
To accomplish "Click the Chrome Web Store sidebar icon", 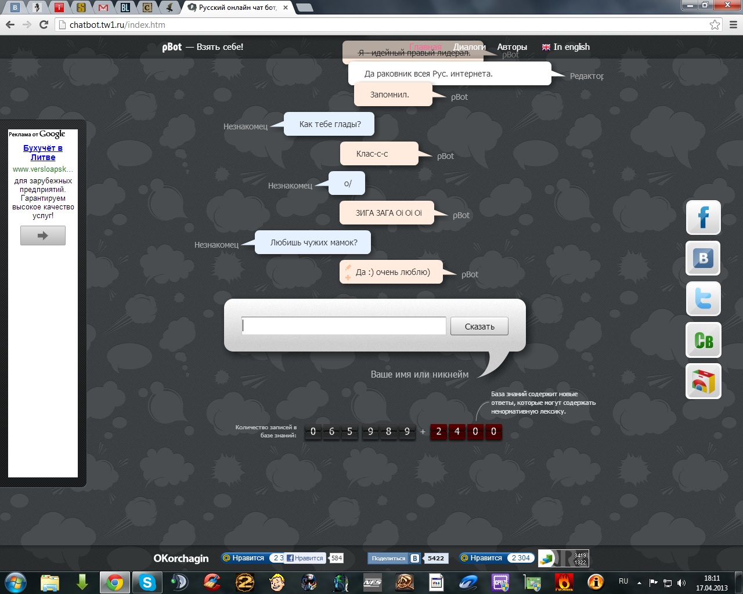I will pos(704,381).
